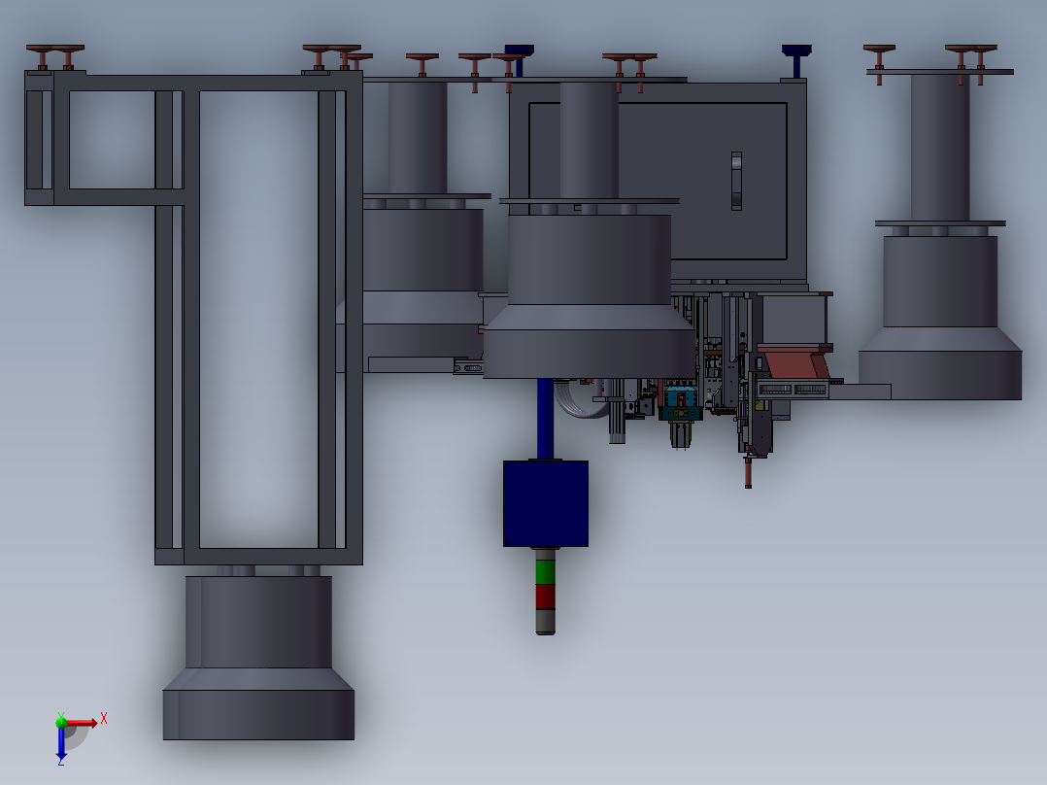Select the teal component in the mechanism
This screenshot has width=1047, height=785.
(x=681, y=402)
